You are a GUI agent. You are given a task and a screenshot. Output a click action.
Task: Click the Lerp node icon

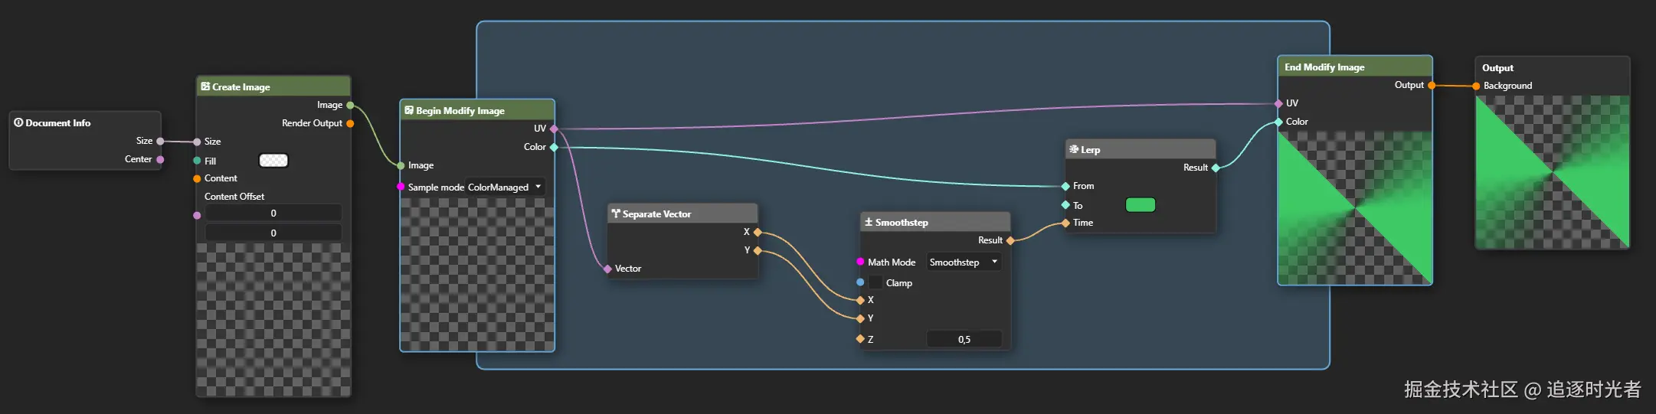pyautogui.click(x=1074, y=149)
